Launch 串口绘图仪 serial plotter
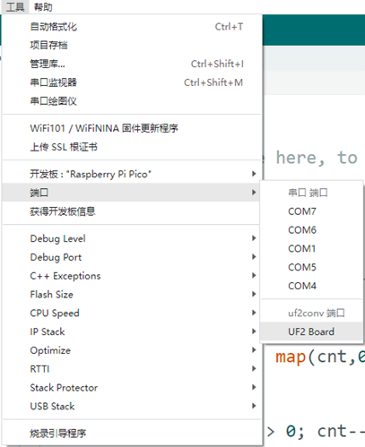 click(131, 101)
